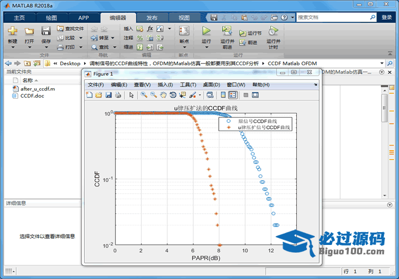Open Figure 1 插入(I) menu
Viewport: 399px width, 279px height.
click(165, 85)
